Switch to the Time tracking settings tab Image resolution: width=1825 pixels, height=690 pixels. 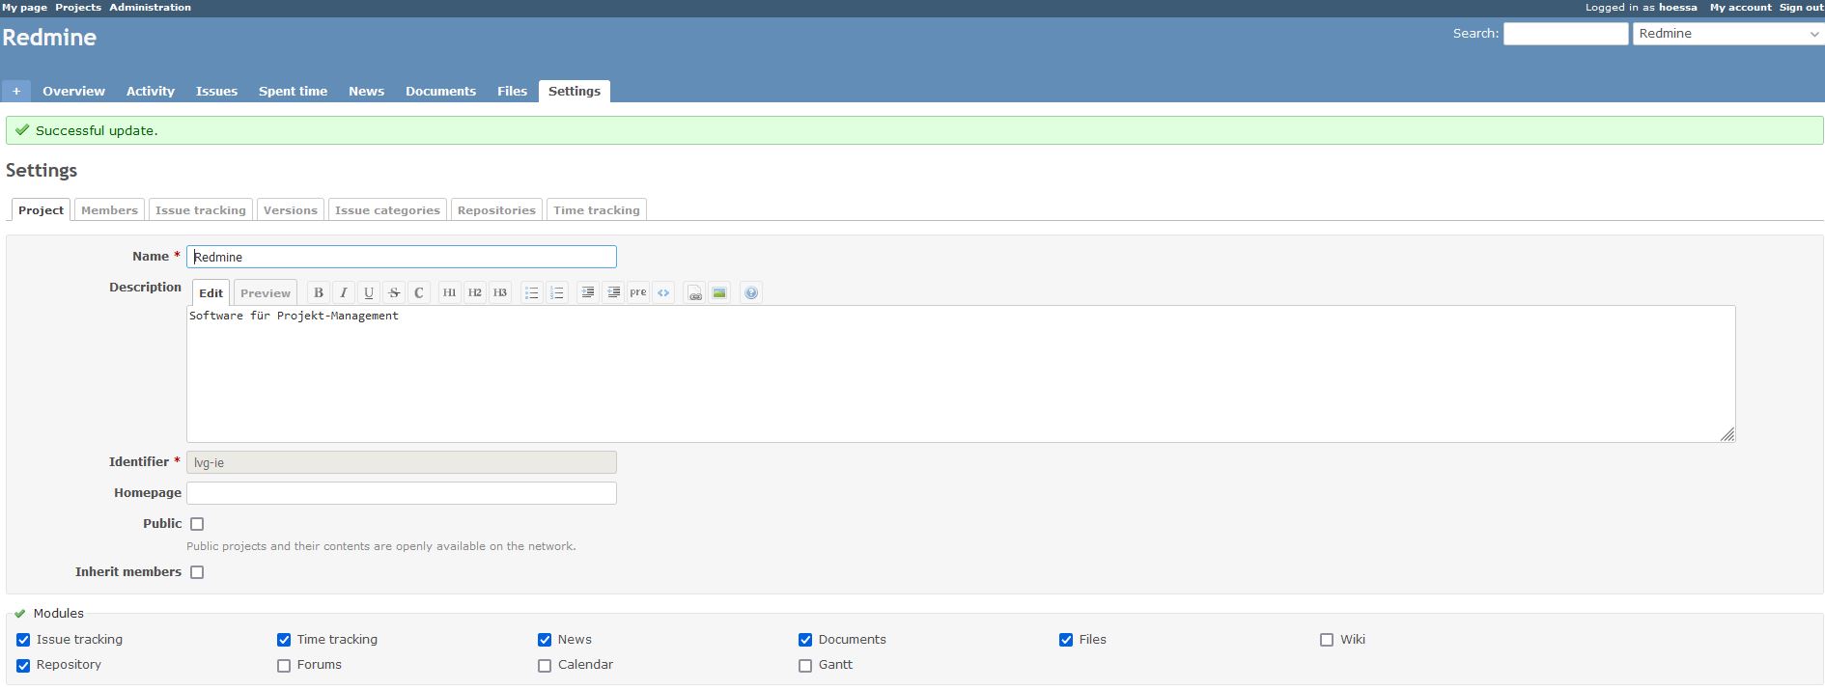(x=597, y=210)
